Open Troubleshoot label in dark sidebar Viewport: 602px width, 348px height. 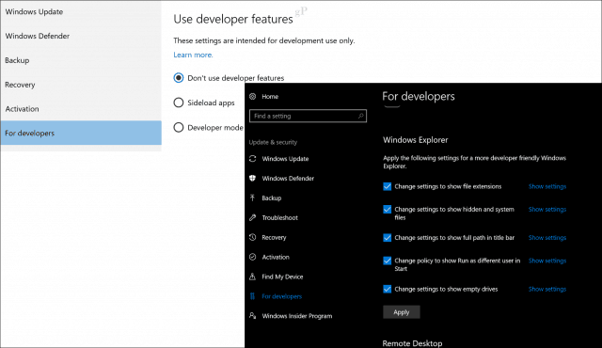[x=280, y=218]
